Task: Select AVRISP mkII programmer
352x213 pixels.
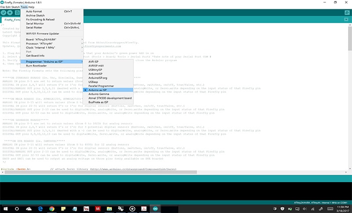Action: point(108,66)
